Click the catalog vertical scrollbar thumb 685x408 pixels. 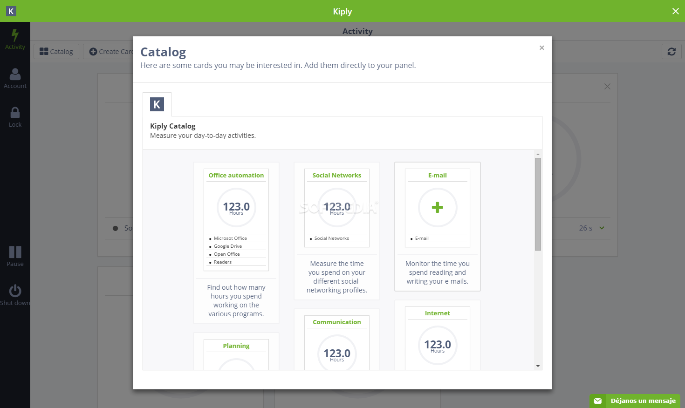(538, 204)
